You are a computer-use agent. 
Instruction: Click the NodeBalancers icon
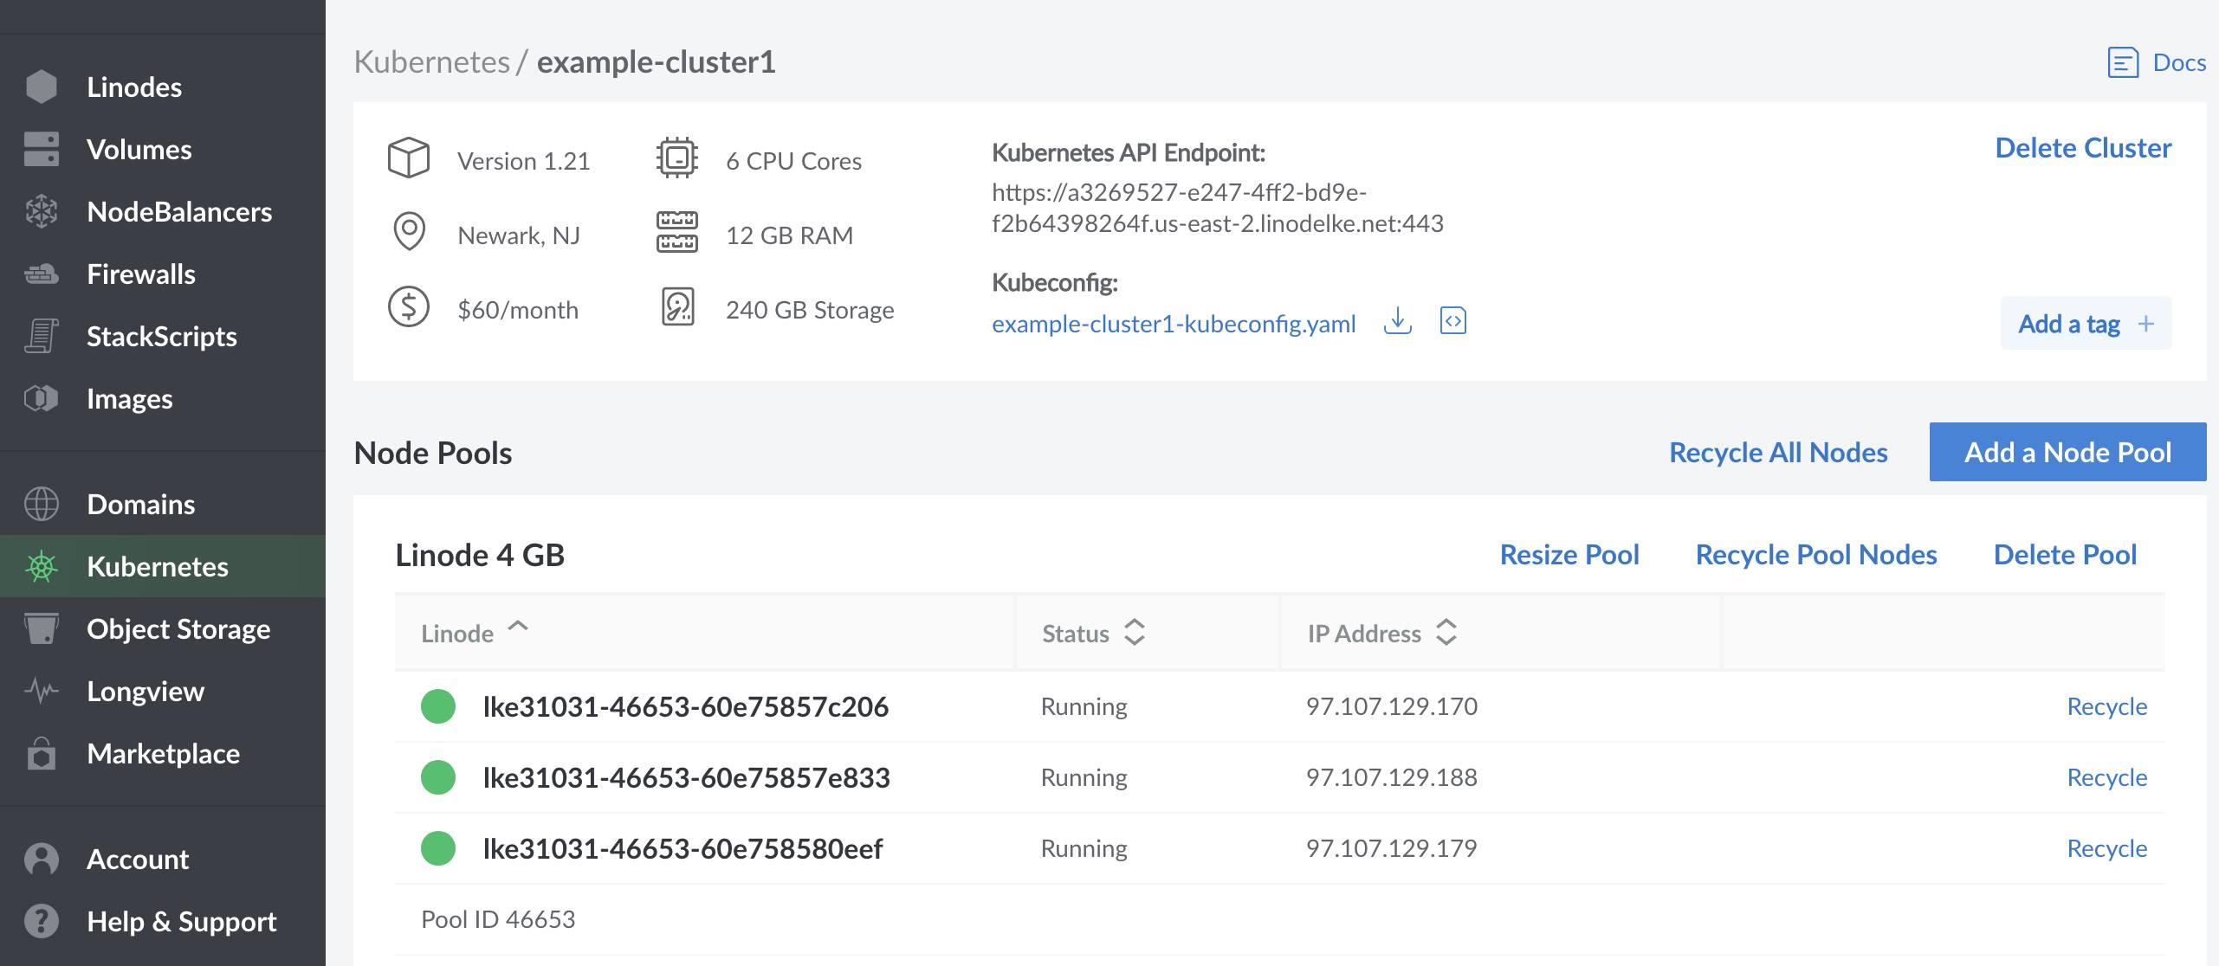(x=40, y=210)
